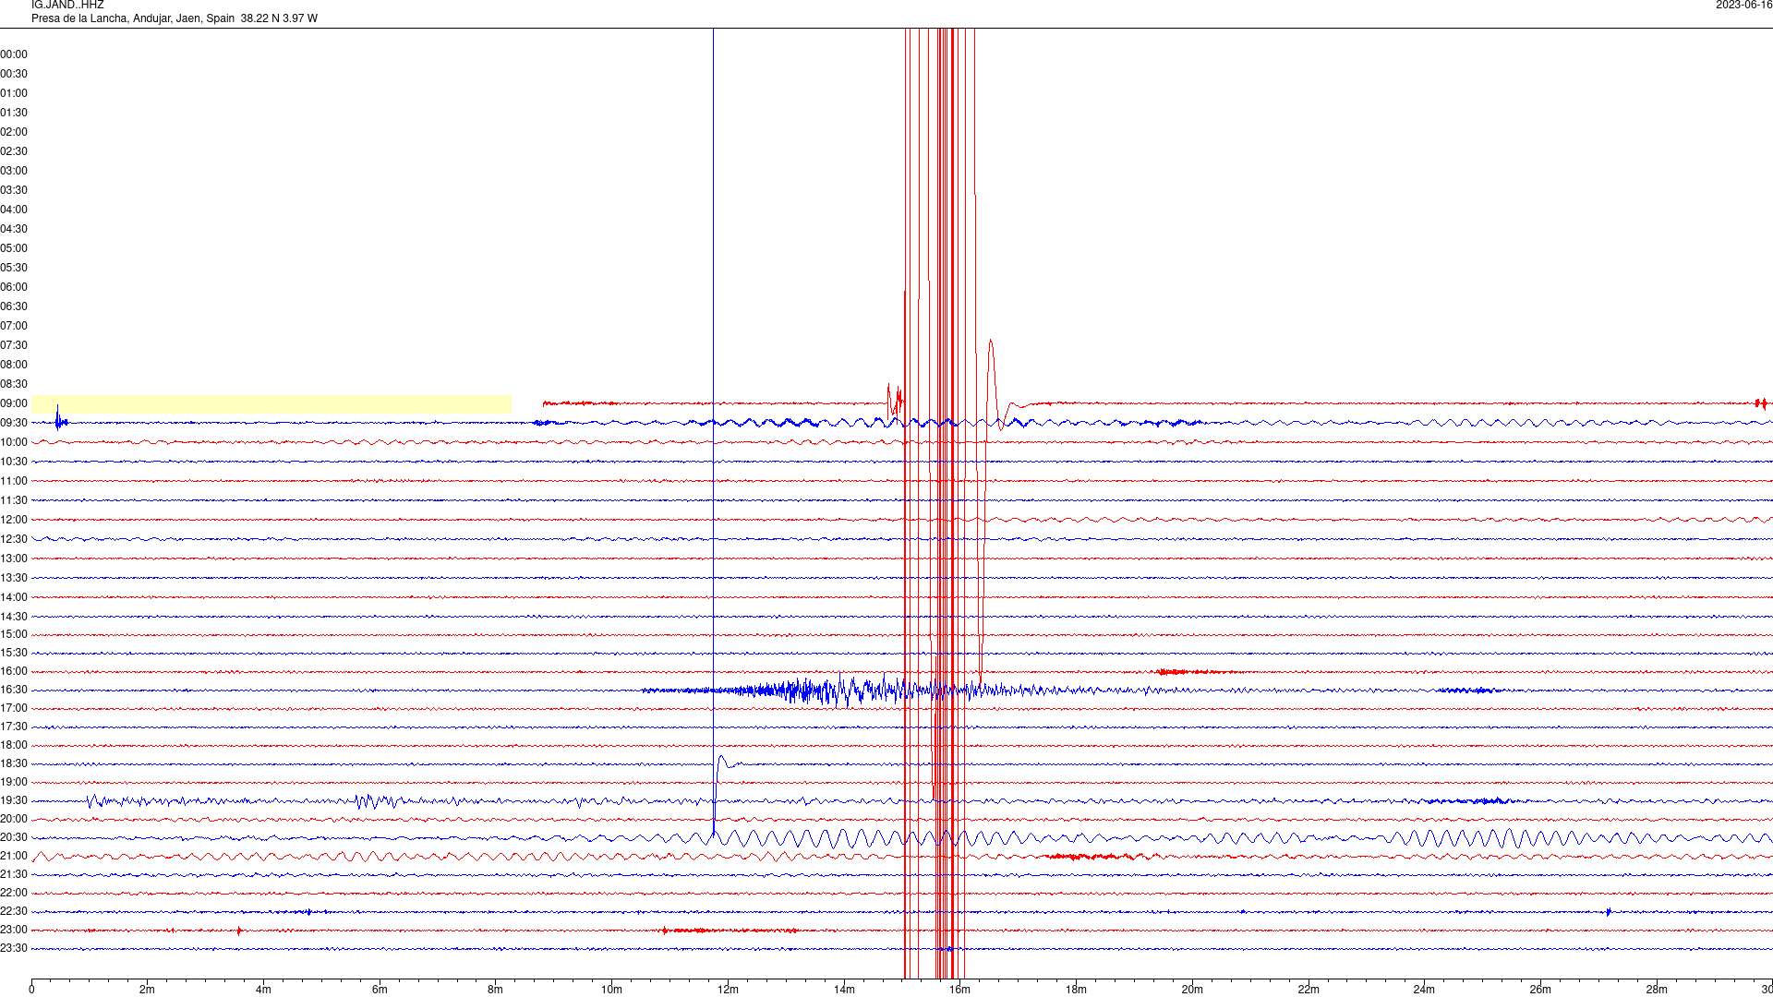This screenshot has height=997, width=1773.
Task: Click the 06:30 time row label
Action: point(14,306)
